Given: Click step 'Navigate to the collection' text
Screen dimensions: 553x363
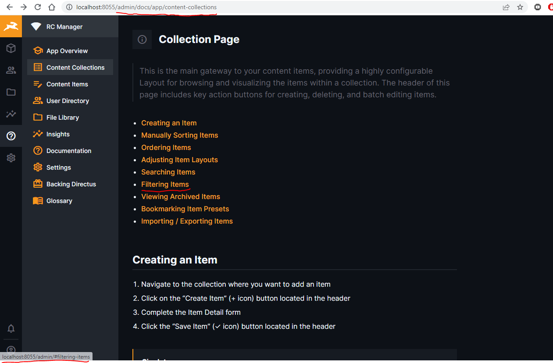Looking at the screenshot, I should coord(236,284).
